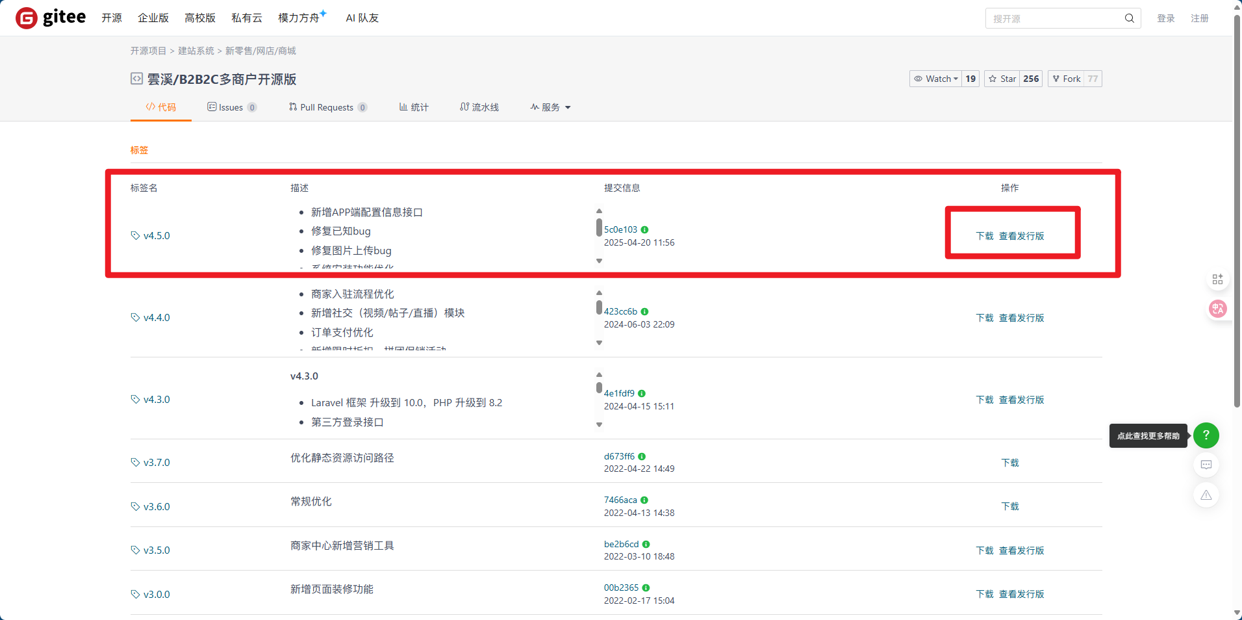Open the 建站系统 breadcrumb link
The width and height of the screenshot is (1242, 620).
pyautogui.click(x=196, y=51)
